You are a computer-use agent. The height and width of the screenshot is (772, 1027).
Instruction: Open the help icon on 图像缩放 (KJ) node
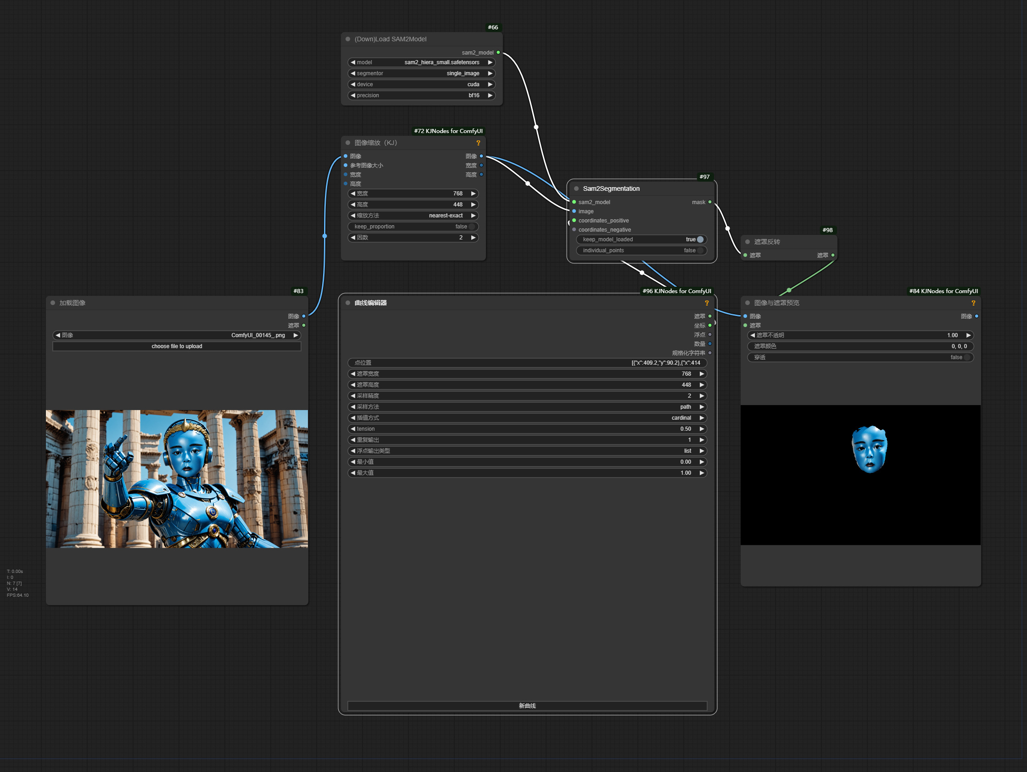pyautogui.click(x=479, y=143)
